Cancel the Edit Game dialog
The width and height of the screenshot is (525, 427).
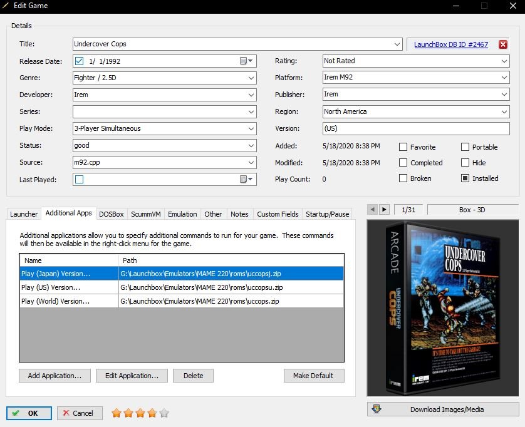tap(80, 413)
